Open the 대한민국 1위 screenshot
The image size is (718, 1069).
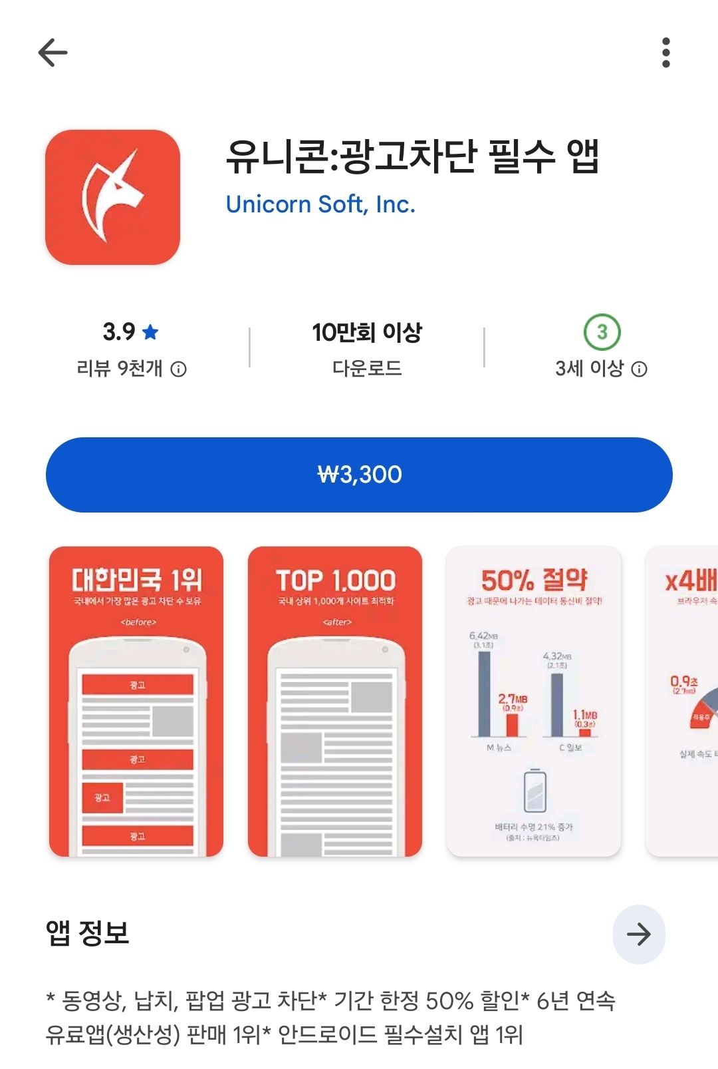(136, 702)
